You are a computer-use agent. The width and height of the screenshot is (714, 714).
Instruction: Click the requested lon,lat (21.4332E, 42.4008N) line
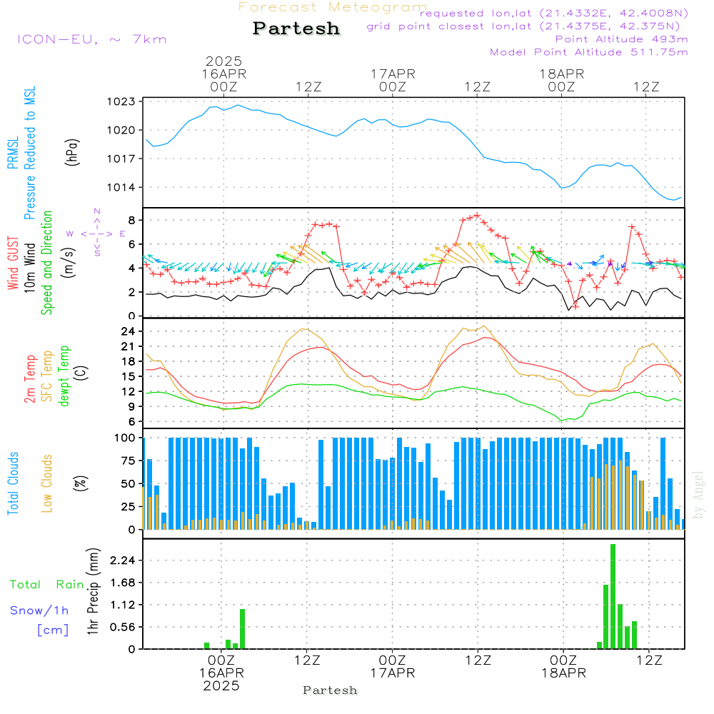point(554,13)
